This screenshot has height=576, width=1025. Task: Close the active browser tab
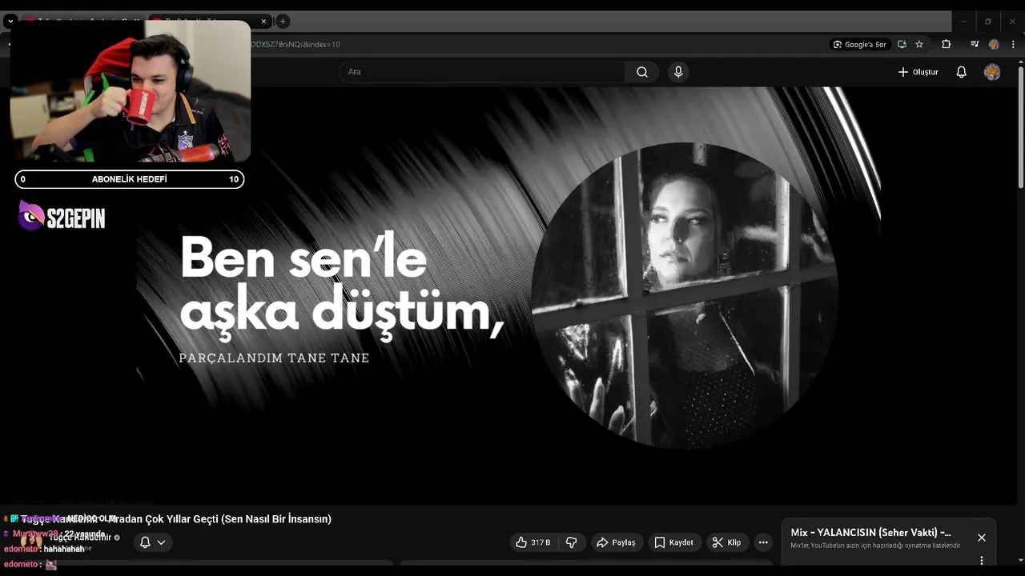coord(263,22)
